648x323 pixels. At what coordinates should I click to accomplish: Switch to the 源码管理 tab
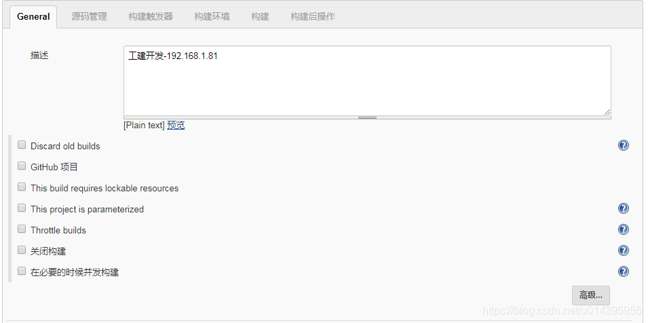89,16
